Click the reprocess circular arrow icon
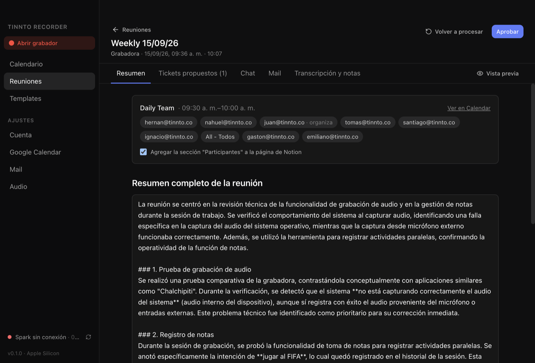Viewport: 535px width, 363px height. coord(428,31)
